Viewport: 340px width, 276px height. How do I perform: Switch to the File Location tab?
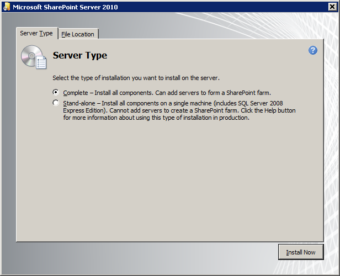pos(78,34)
